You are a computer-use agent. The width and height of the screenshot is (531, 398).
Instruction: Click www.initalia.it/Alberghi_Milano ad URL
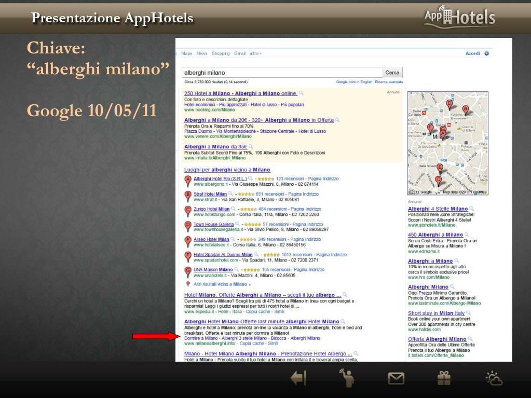pos(215,158)
